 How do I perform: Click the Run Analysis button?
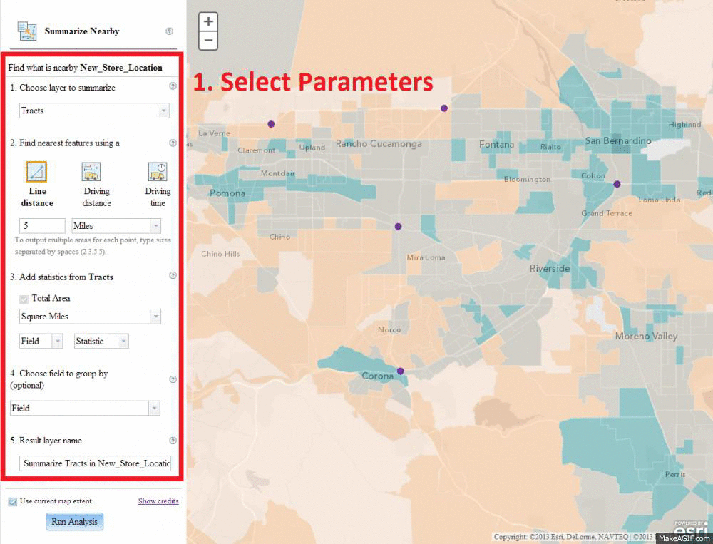75,522
